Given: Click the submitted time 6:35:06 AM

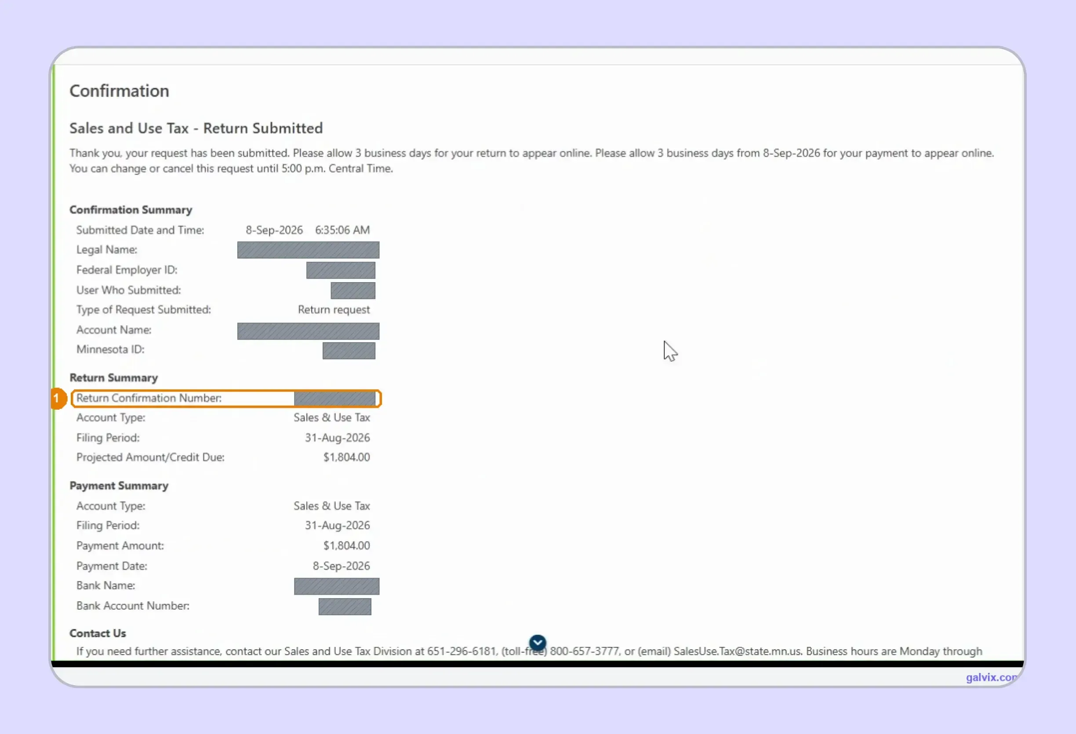Looking at the screenshot, I should tap(342, 230).
